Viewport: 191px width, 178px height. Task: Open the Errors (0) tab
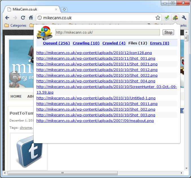(x=159, y=43)
